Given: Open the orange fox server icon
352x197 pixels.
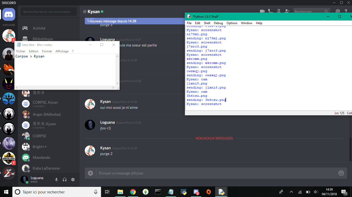Looking at the screenshot, I should (9, 69).
